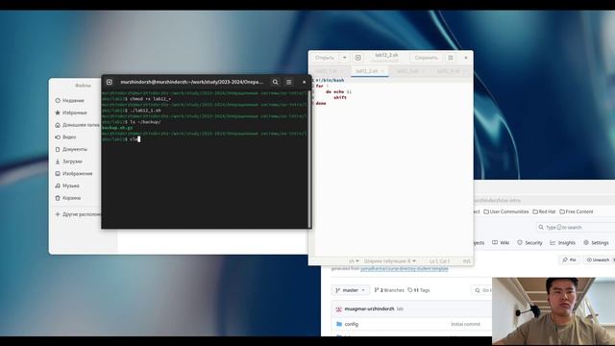Open the Wiki tab on GitHub
The image size is (615, 346).
click(501, 243)
